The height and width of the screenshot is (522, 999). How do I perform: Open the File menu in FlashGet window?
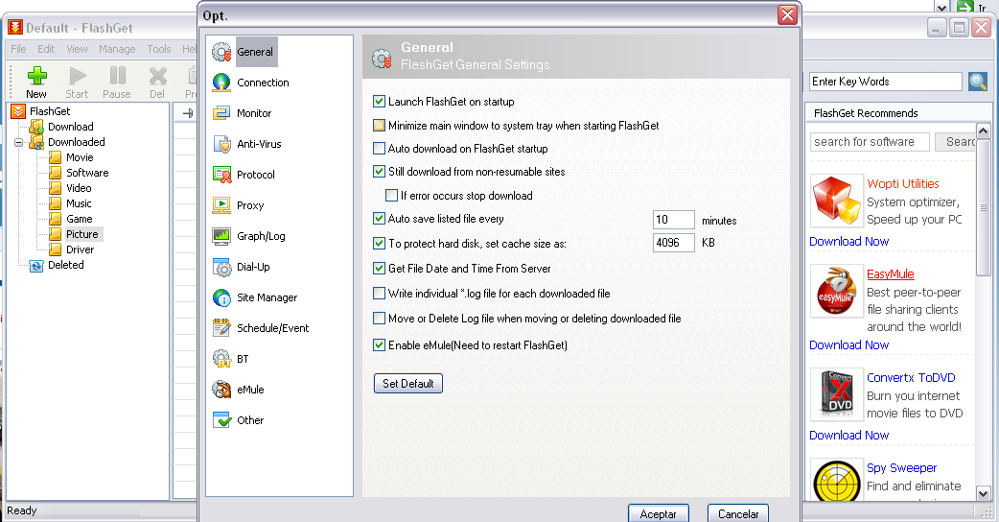click(18, 49)
